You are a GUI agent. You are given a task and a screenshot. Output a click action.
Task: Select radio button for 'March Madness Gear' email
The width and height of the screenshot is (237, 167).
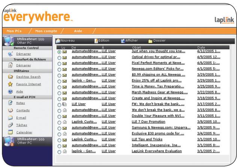click(x=59, y=93)
